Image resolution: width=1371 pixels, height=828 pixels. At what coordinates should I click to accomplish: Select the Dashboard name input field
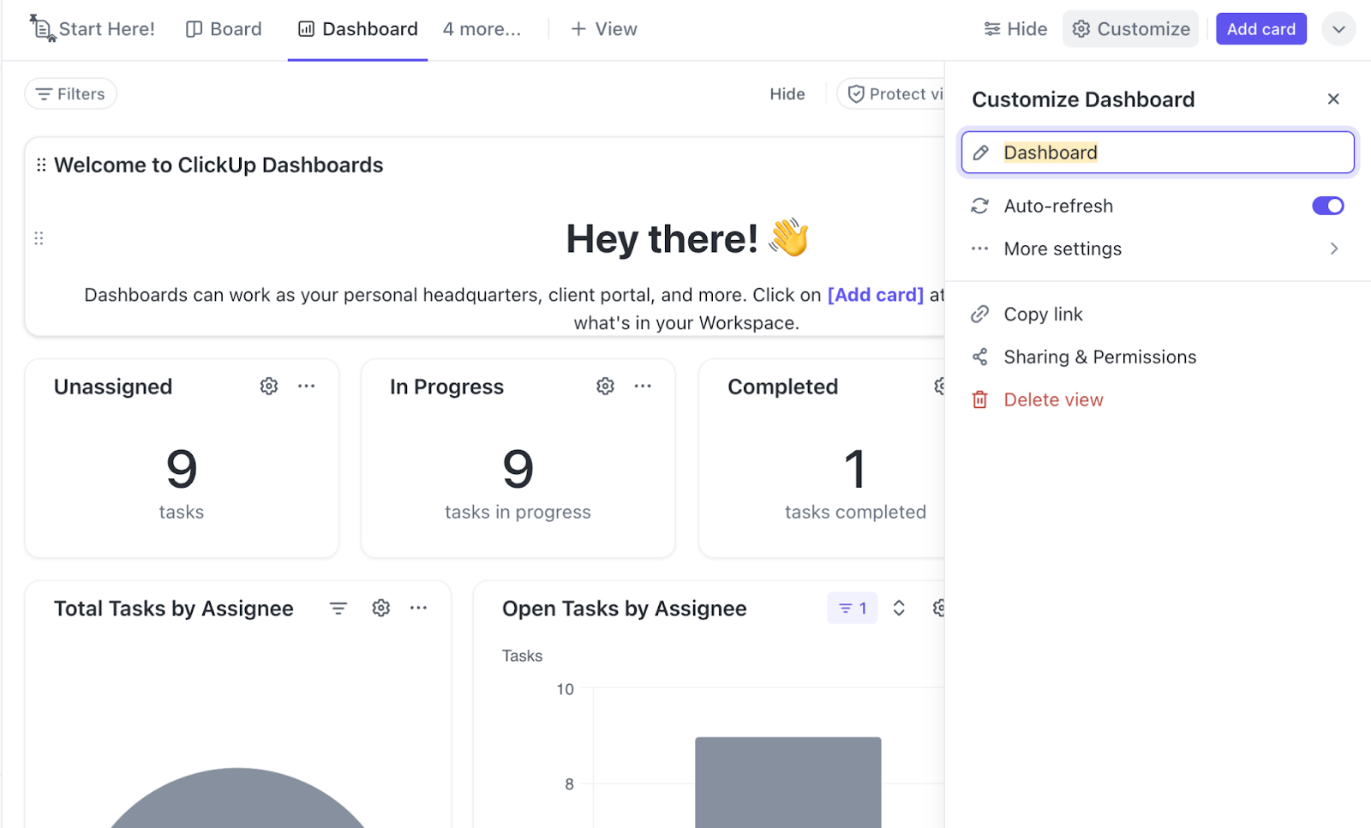(1114, 152)
